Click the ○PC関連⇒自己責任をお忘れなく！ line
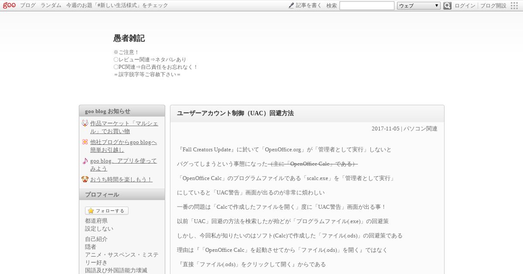 pos(156,67)
